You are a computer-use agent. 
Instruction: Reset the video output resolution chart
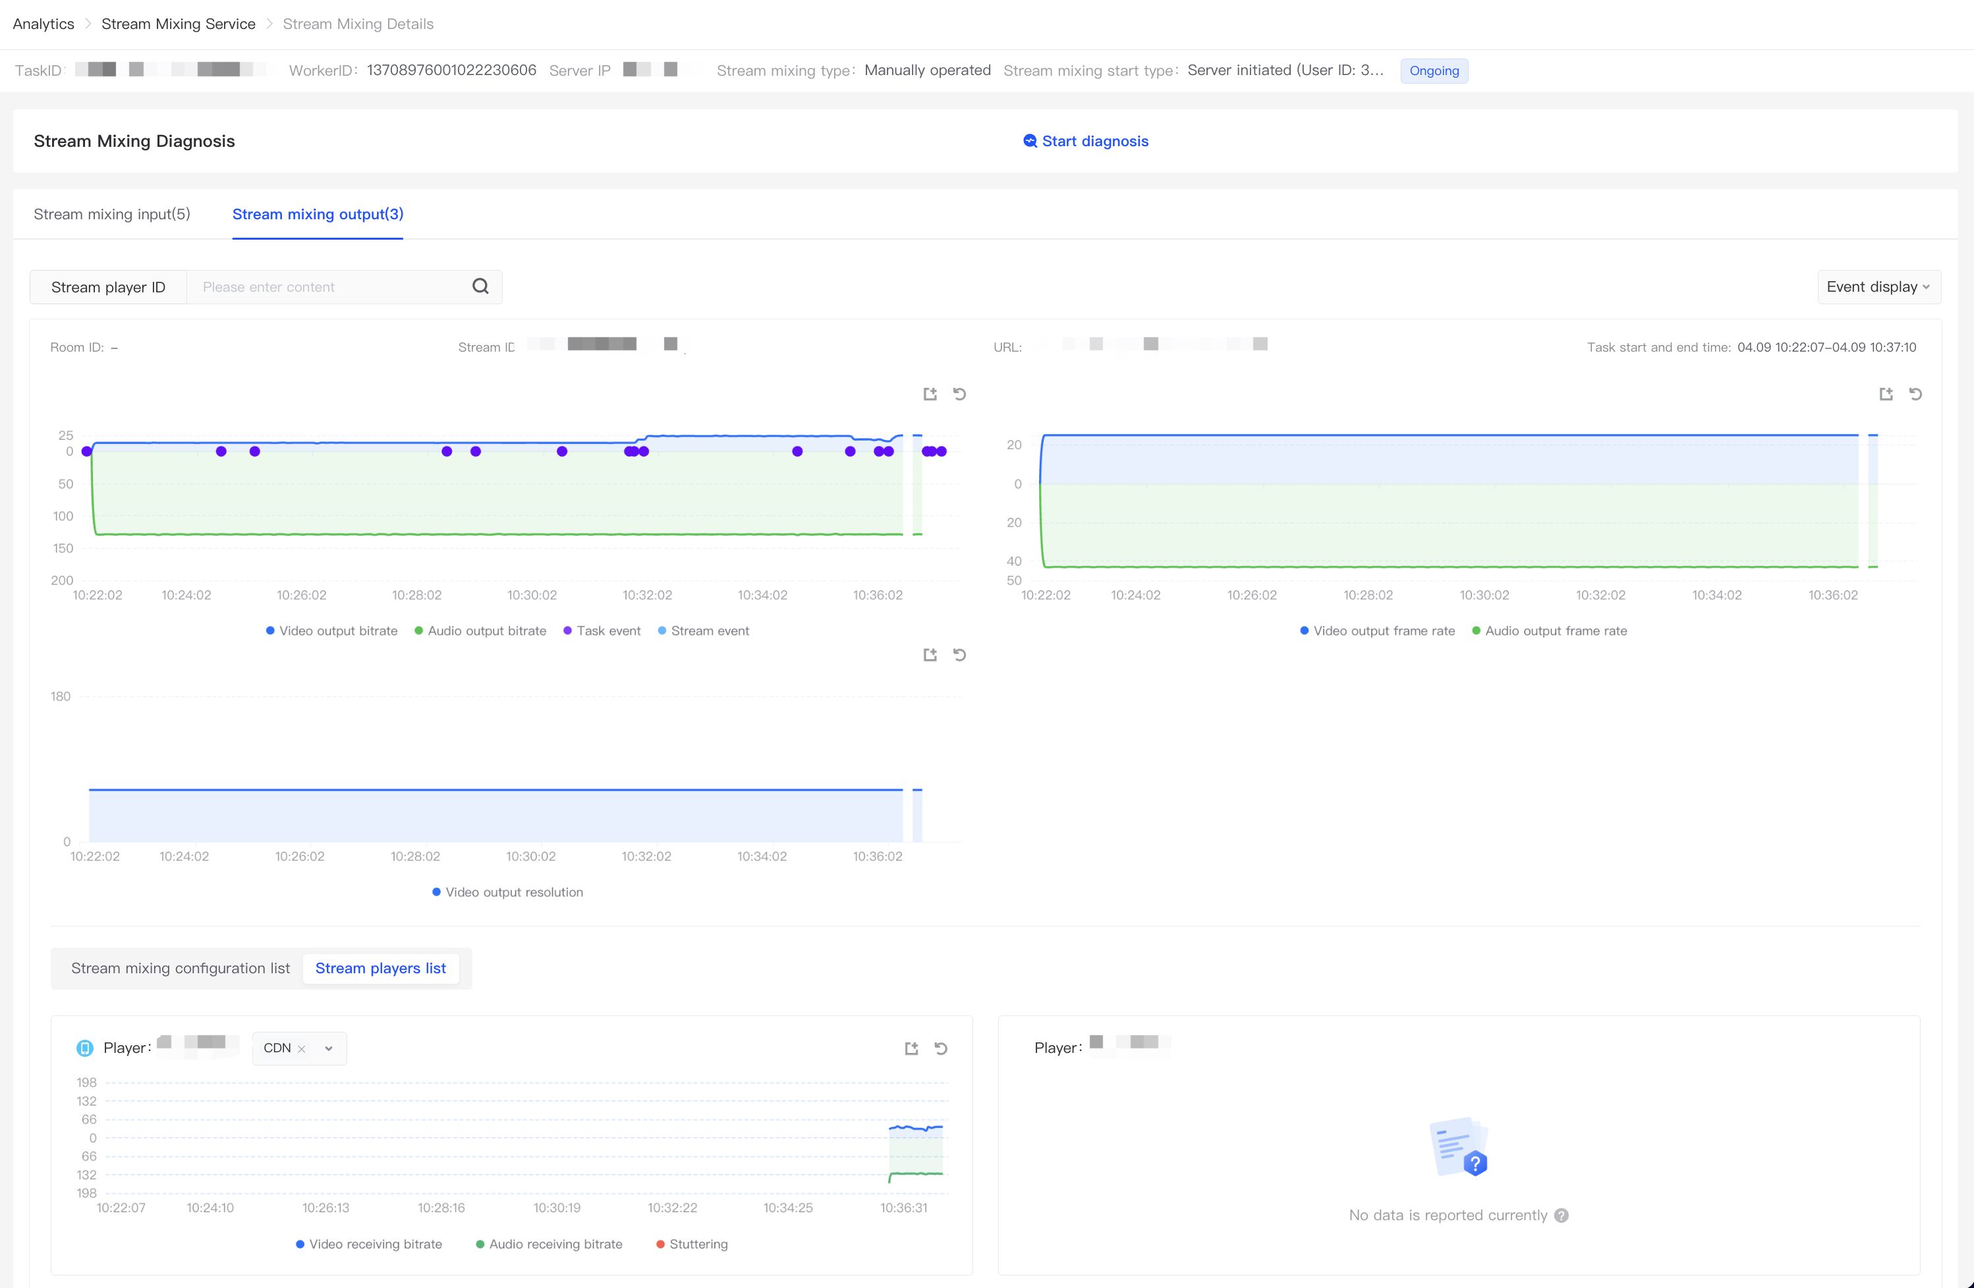point(959,655)
